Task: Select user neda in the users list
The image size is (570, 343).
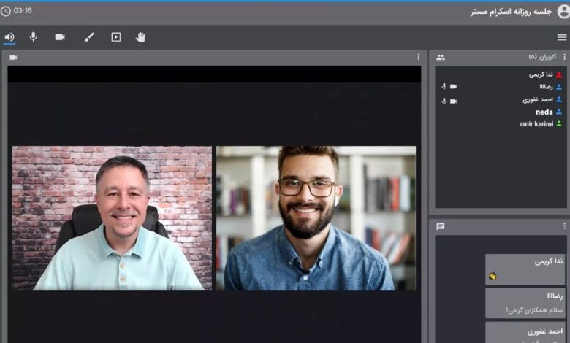Action: pos(544,112)
